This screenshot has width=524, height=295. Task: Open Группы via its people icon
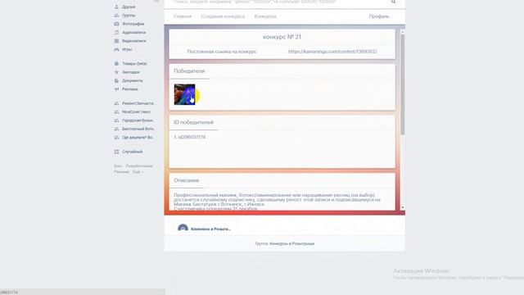(116, 16)
